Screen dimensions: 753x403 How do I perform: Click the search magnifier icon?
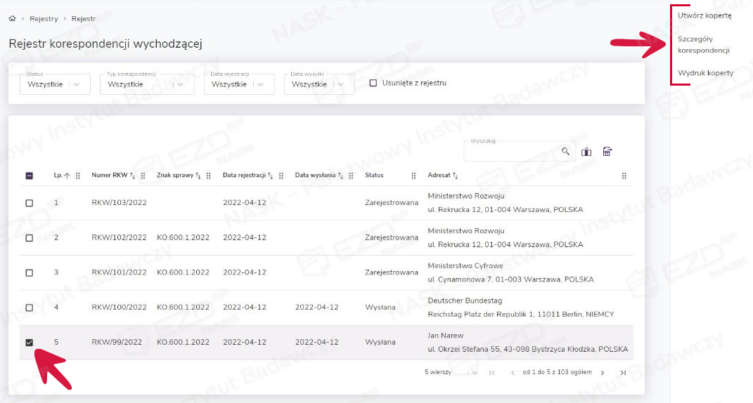[565, 152]
